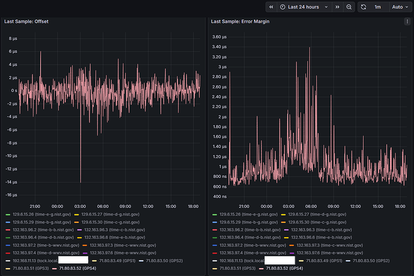Select 71.80.83.52 (GPS4) in Error Margin legend

284,268
